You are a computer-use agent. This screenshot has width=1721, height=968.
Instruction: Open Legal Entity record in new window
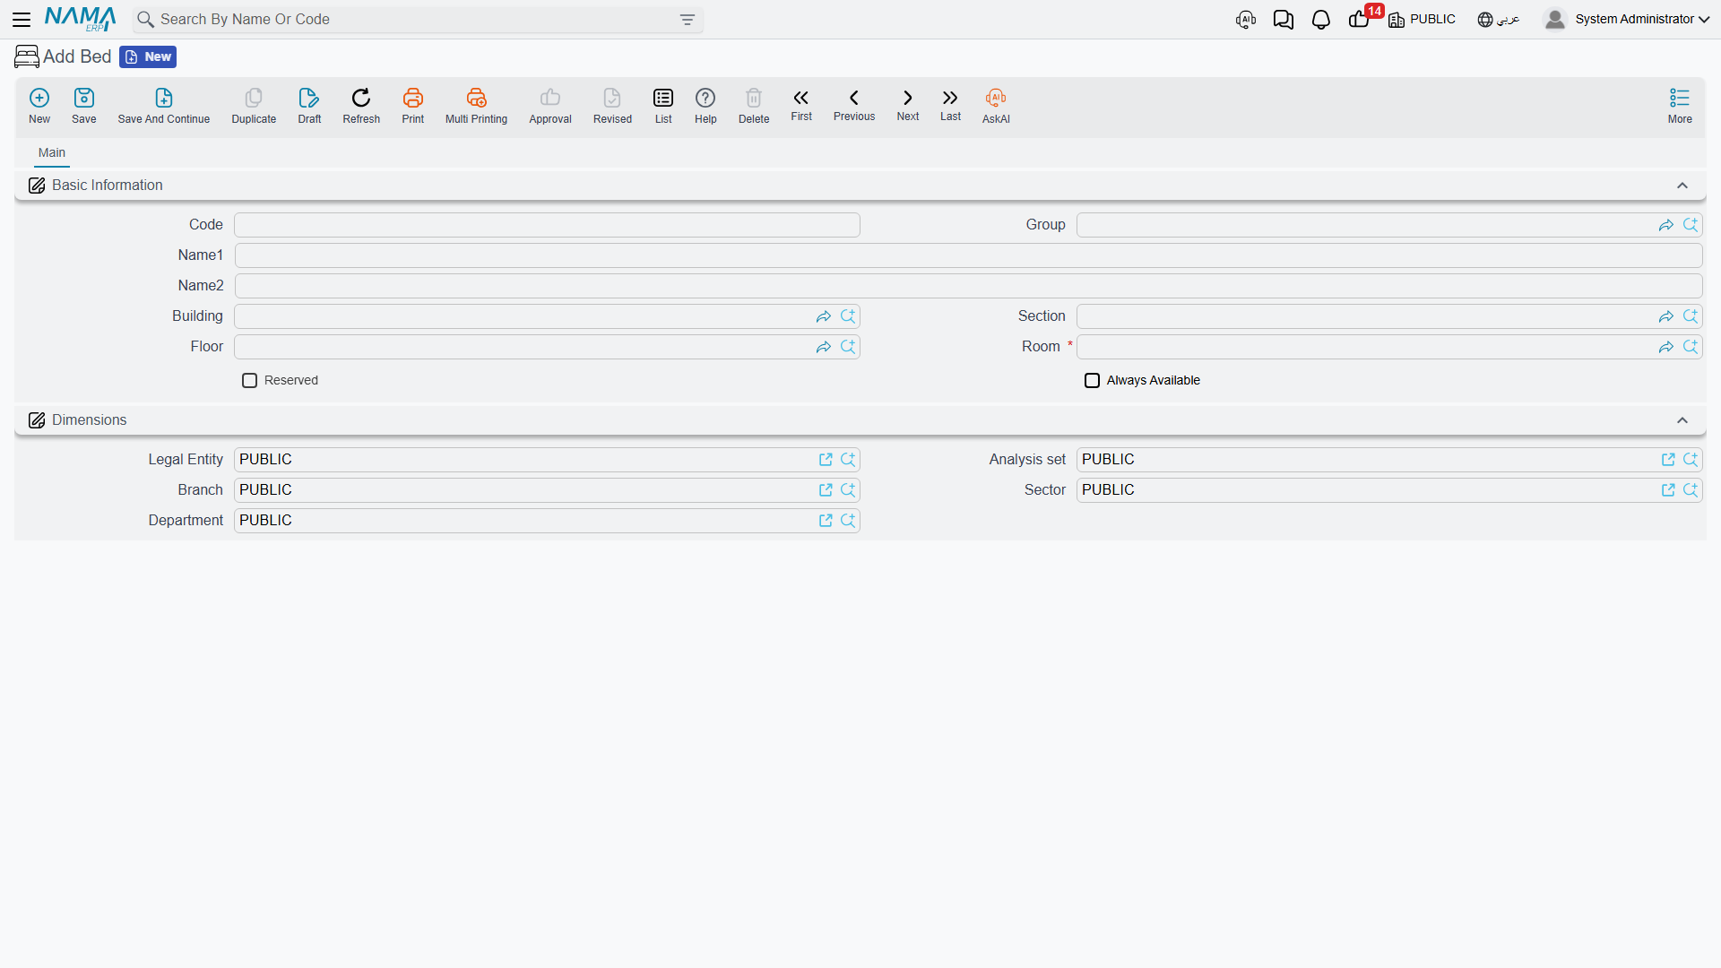click(x=826, y=460)
